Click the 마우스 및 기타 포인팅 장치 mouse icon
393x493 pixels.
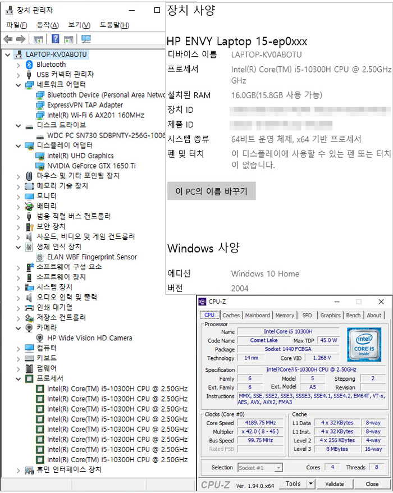[29, 176]
